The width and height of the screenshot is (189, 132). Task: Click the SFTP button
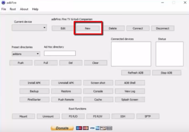148,116
